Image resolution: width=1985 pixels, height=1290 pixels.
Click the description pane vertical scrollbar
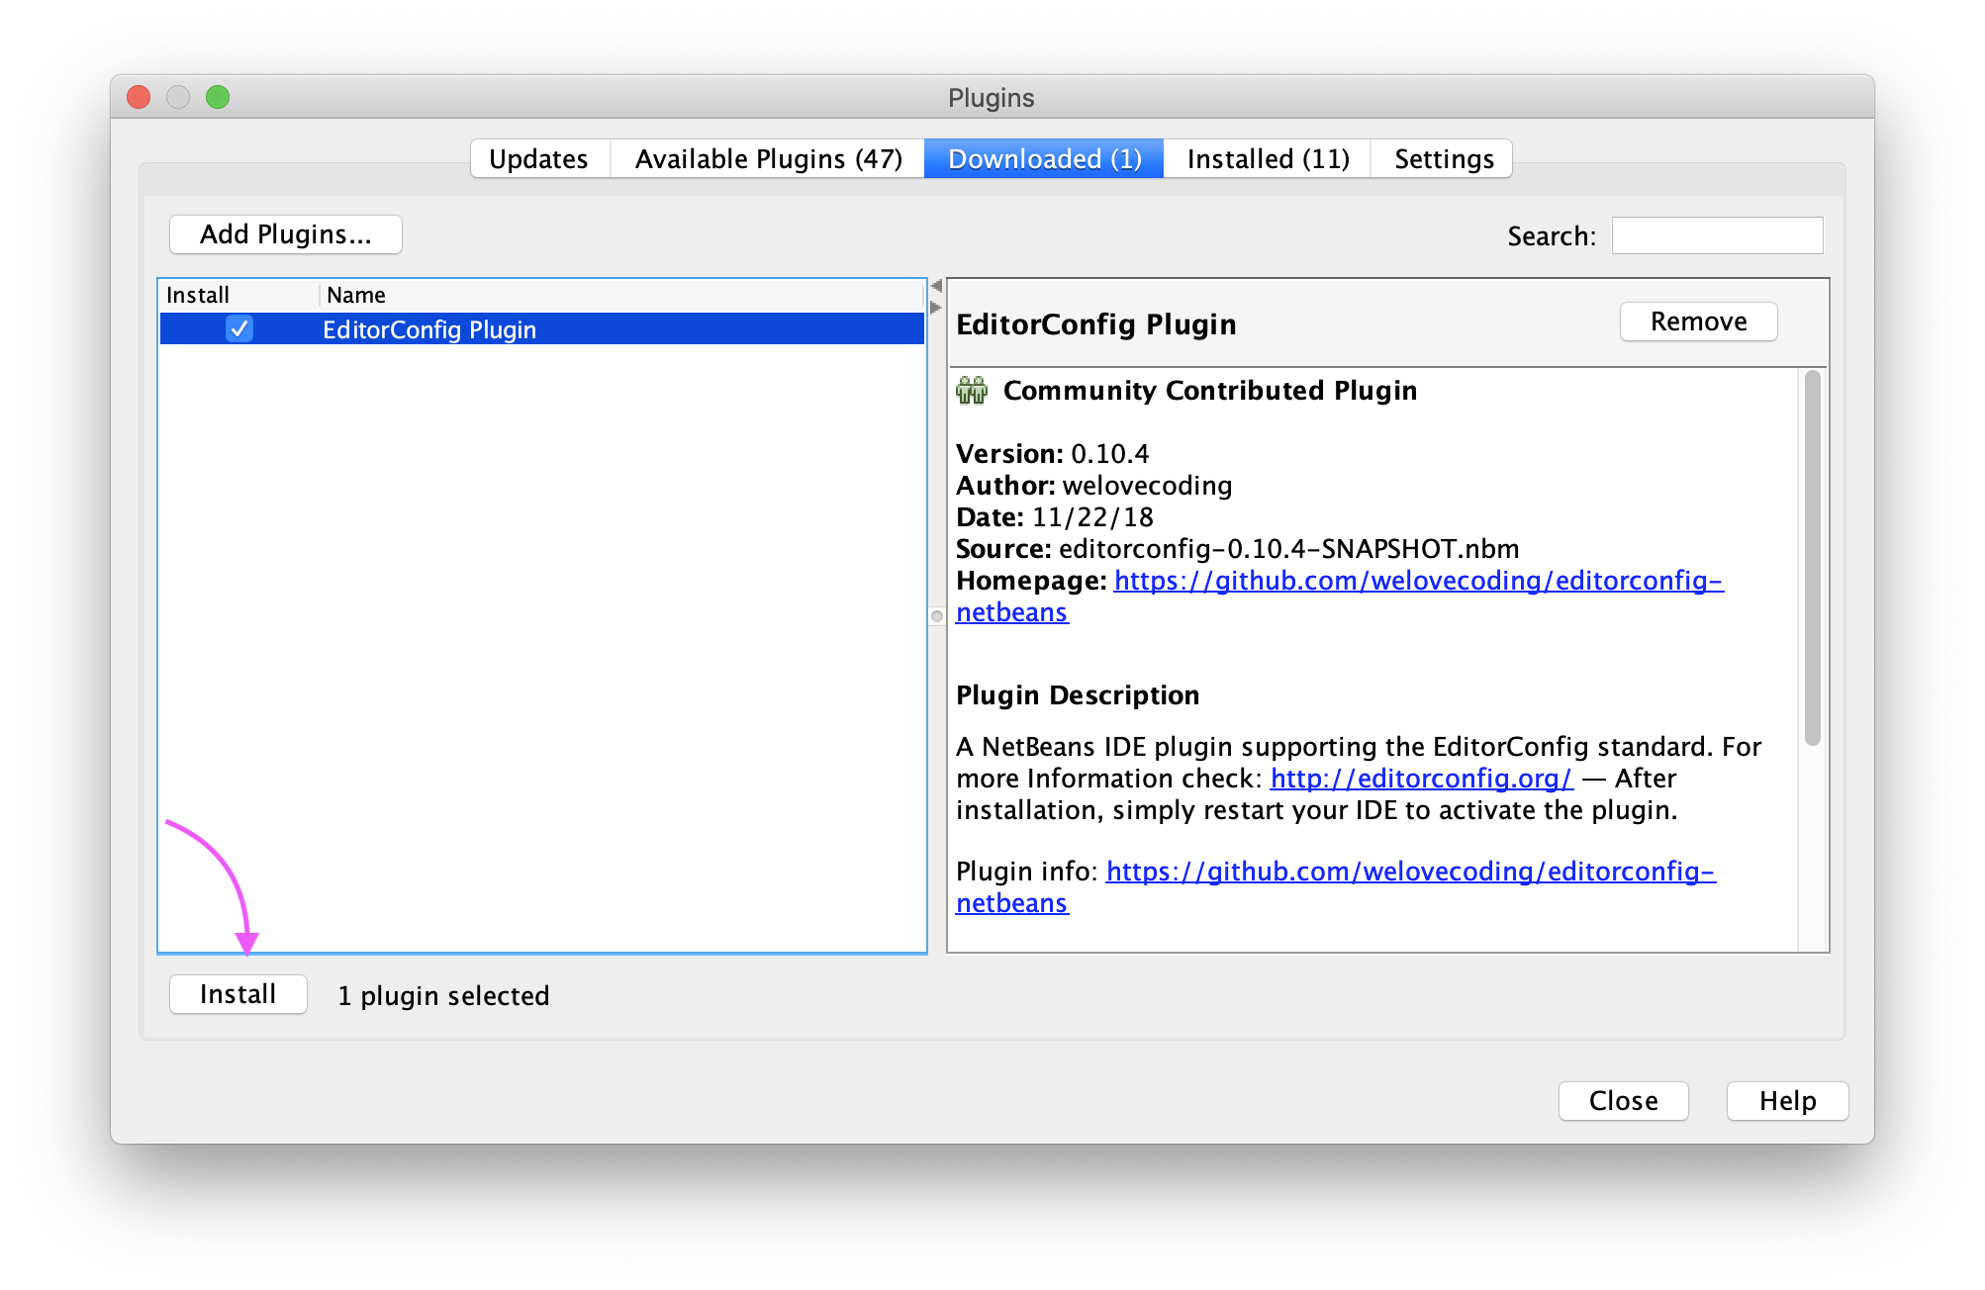tap(1813, 558)
